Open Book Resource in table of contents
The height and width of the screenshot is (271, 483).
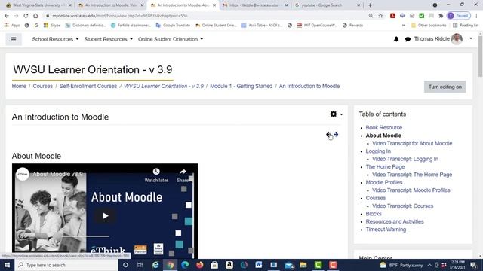pyautogui.click(x=384, y=127)
